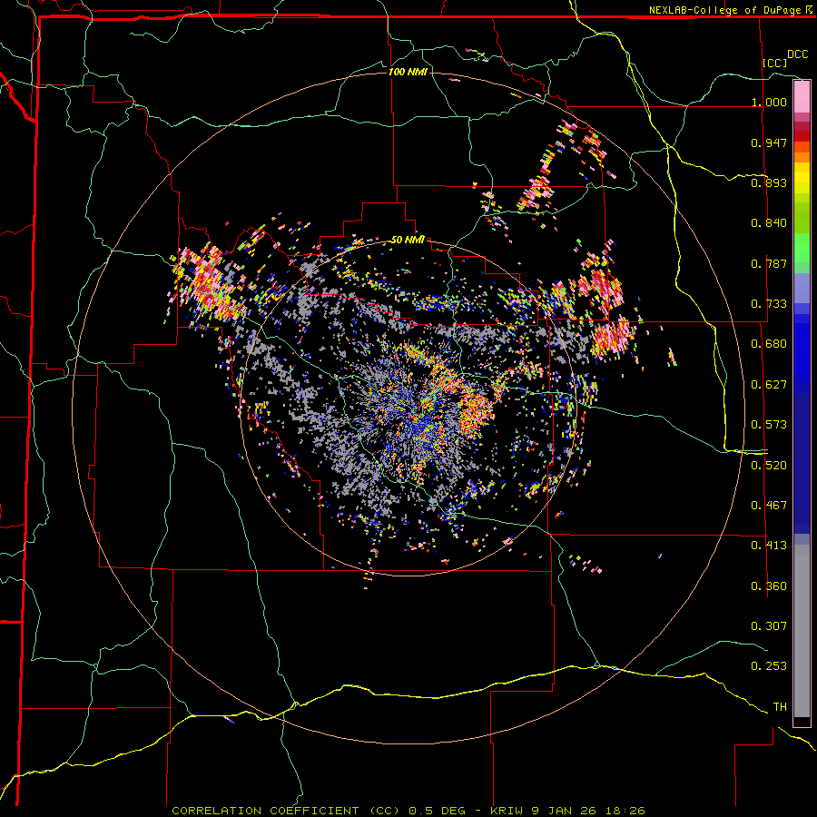Click the 50 NMI range ring label
The height and width of the screenshot is (817, 817).
pos(408,240)
